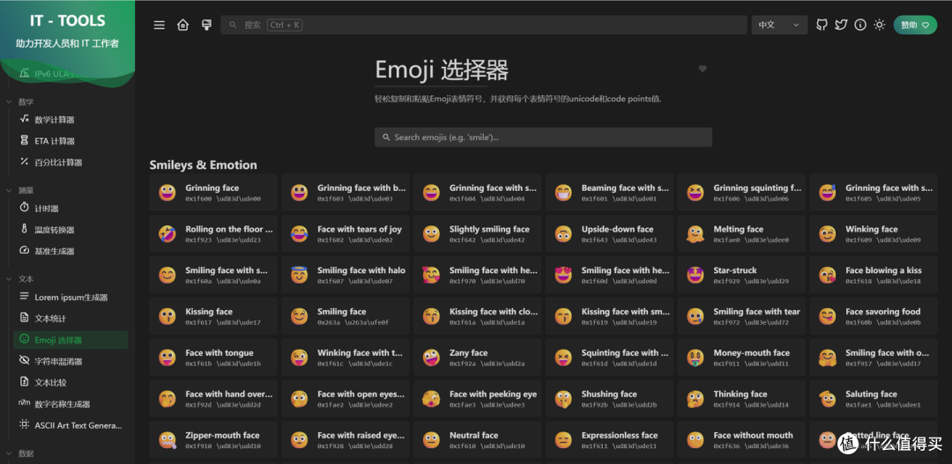Click the paint roller UI icon
The width and height of the screenshot is (952, 464).
[206, 25]
